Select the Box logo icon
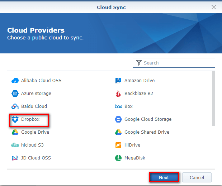This screenshot has width=222, height=186. (118, 106)
